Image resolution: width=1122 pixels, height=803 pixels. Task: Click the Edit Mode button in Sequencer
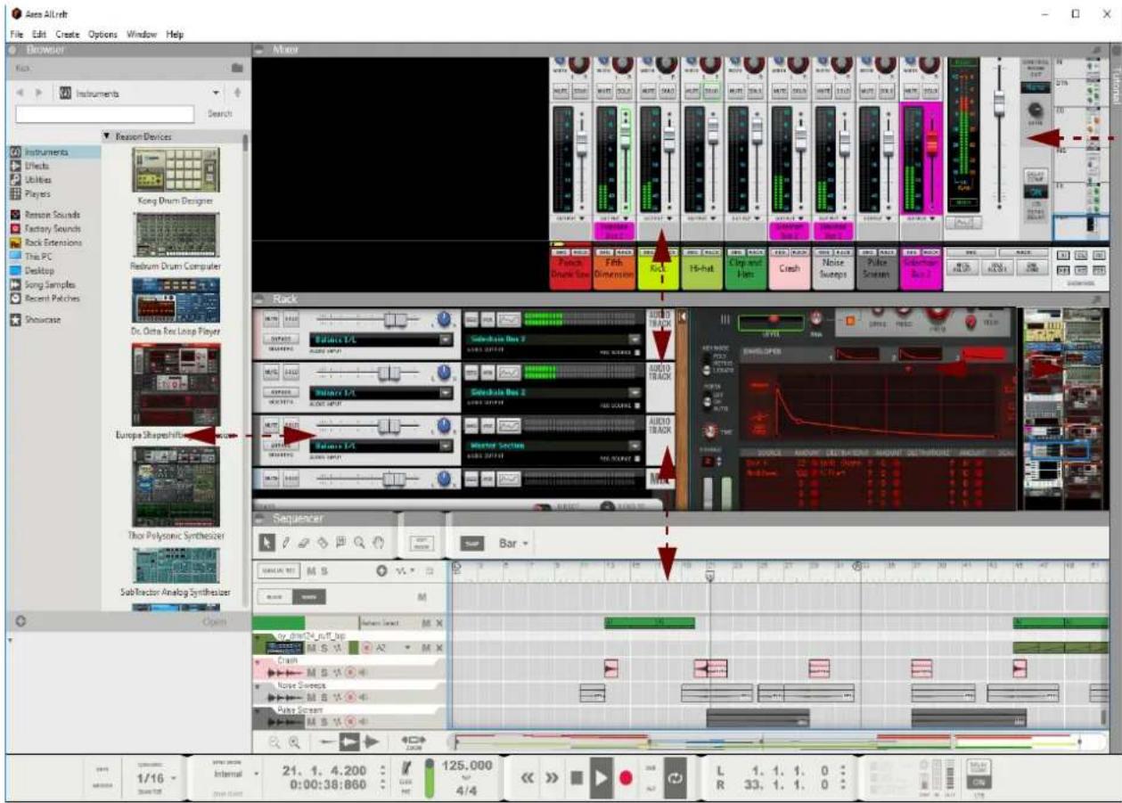pyautogui.click(x=422, y=542)
